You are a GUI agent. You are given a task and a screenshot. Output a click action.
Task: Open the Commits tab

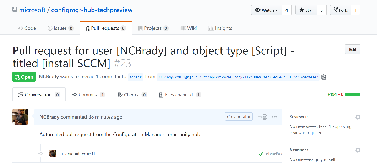point(89,95)
